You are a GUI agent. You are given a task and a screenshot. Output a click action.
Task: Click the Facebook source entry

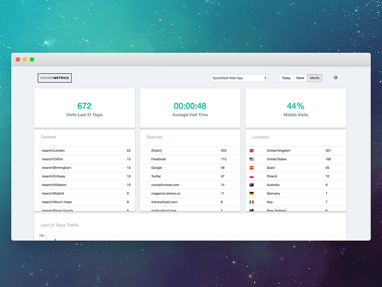coord(159,159)
